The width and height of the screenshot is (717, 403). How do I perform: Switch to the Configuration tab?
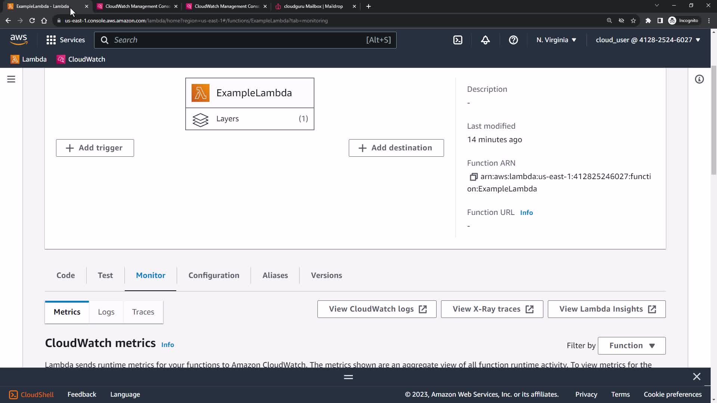(x=214, y=275)
